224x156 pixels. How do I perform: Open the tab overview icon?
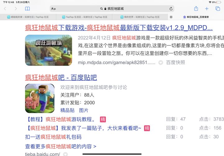coord(218,9)
